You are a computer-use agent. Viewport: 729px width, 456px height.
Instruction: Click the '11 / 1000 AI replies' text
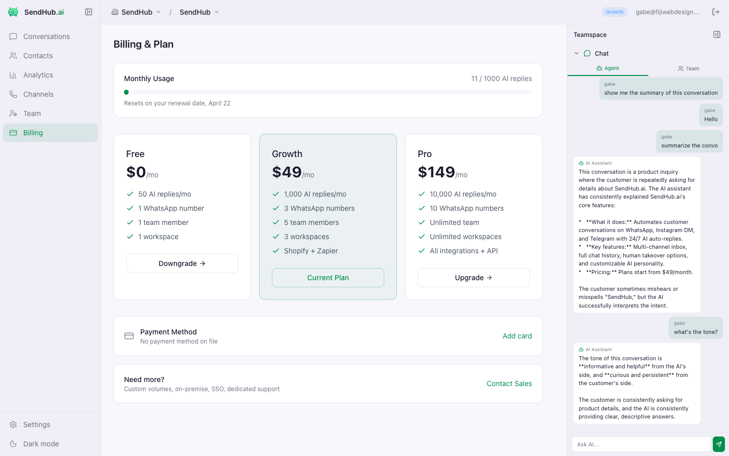point(501,79)
